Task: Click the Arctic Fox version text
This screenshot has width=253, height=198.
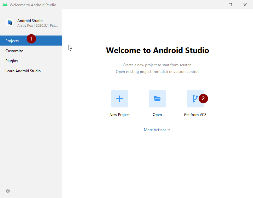Action: click(x=38, y=25)
